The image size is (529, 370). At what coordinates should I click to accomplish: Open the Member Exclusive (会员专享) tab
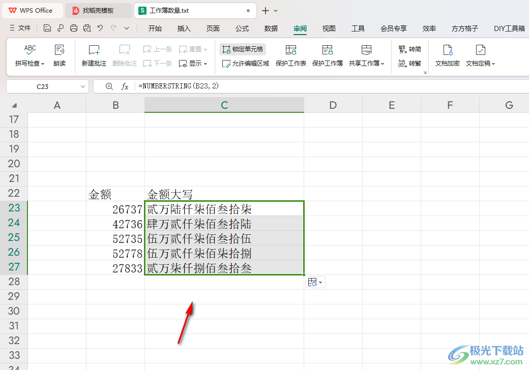coord(393,28)
